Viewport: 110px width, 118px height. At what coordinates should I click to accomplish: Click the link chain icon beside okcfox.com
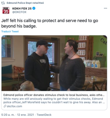click(x=5, y=106)
